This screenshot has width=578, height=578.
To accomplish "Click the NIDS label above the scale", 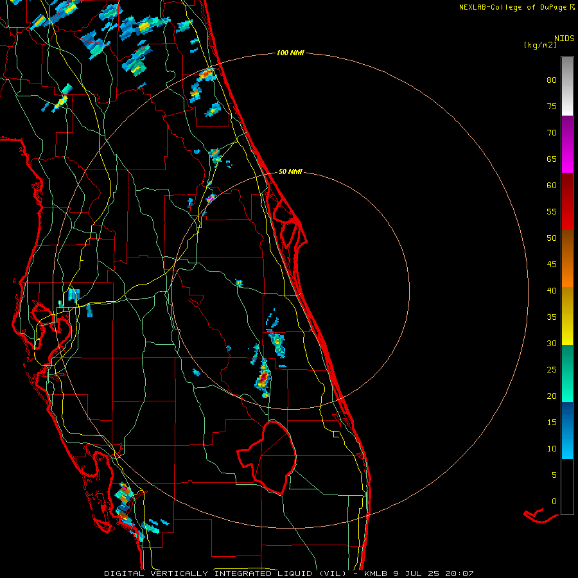I will coord(565,39).
